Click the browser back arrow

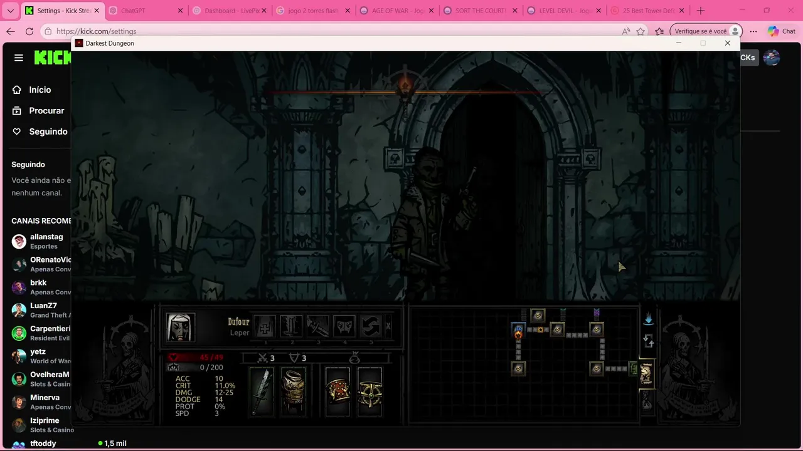[x=11, y=31]
